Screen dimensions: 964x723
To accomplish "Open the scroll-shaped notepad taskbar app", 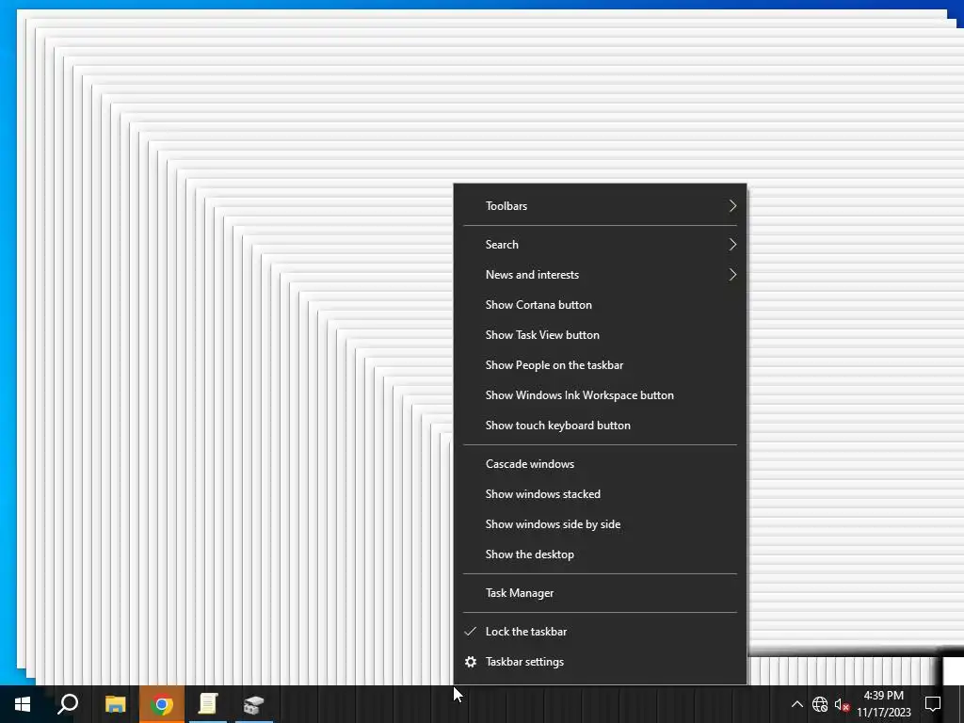I will point(208,704).
